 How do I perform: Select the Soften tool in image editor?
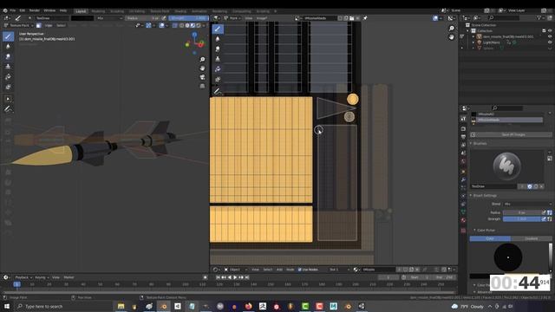click(x=218, y=38)
